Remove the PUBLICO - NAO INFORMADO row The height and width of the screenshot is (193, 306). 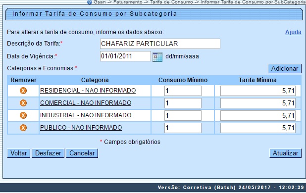tap(23, 128)
